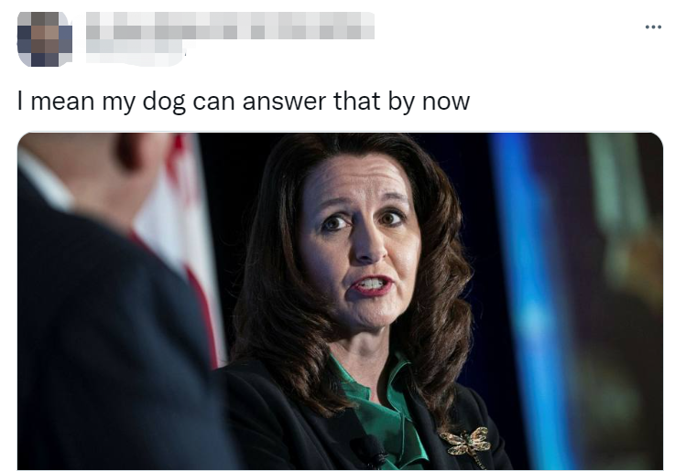Click the dragonfly brooch in the photo

467,442
